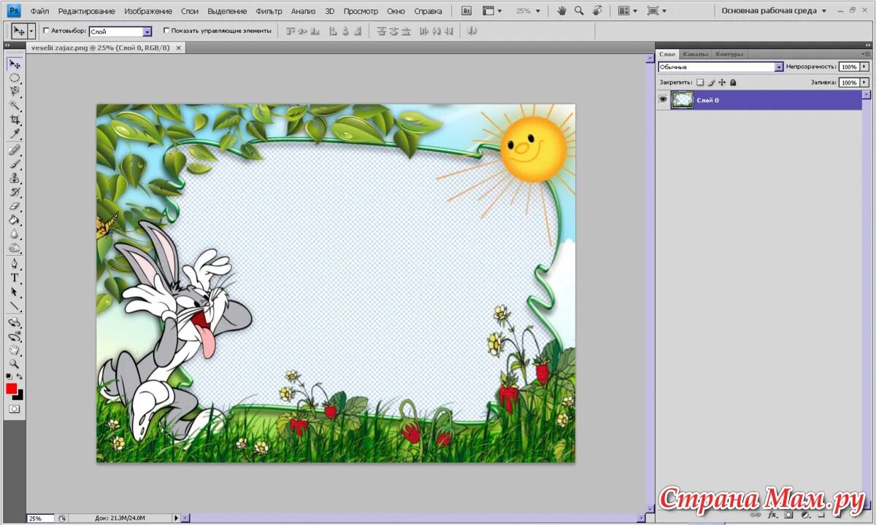This screenshot has width=876, height=525.
Task: Select the Path Selection tool
Action: (x=15, y=292)
